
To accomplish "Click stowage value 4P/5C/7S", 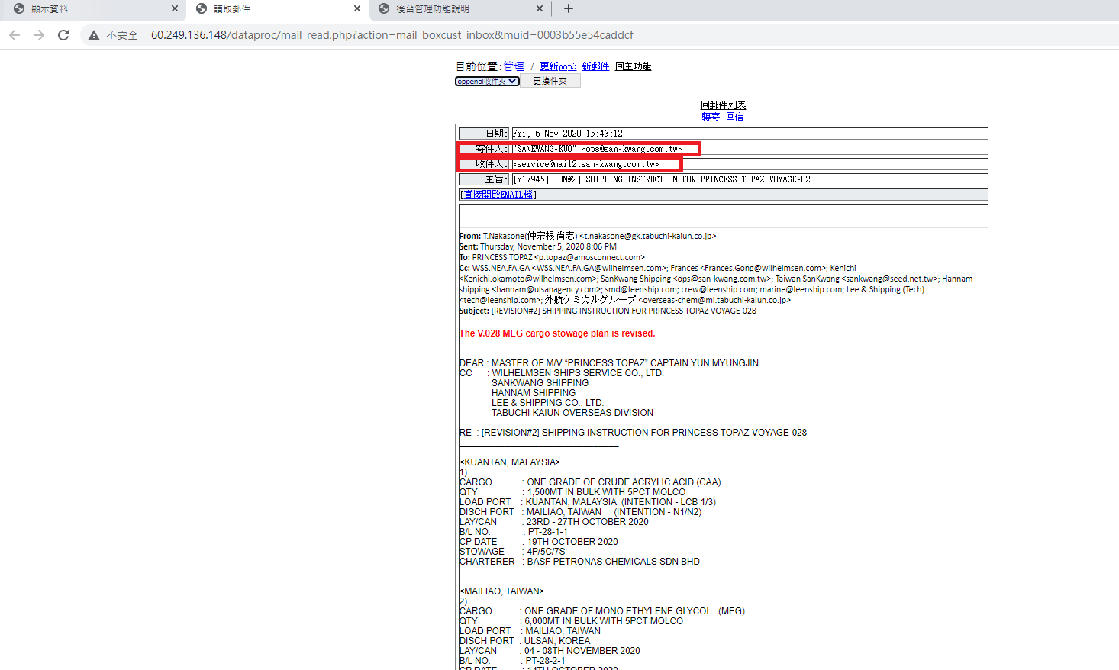I will (x=547, y=552).
